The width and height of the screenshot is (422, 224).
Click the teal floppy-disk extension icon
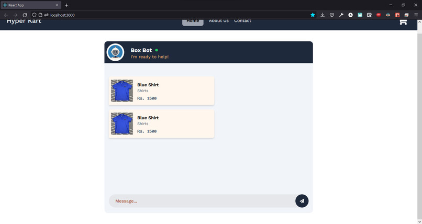[x=360, y=15]
